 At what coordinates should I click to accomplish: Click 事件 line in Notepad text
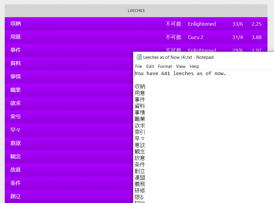140,100
